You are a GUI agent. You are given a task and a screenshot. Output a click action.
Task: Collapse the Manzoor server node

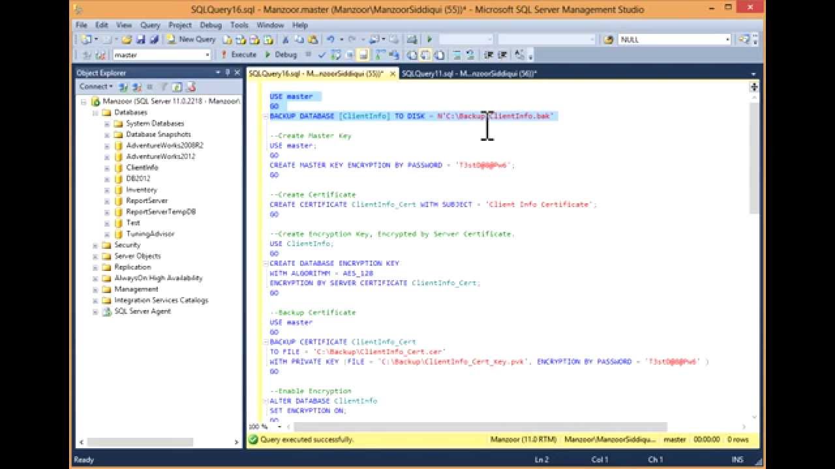point(83,102)
